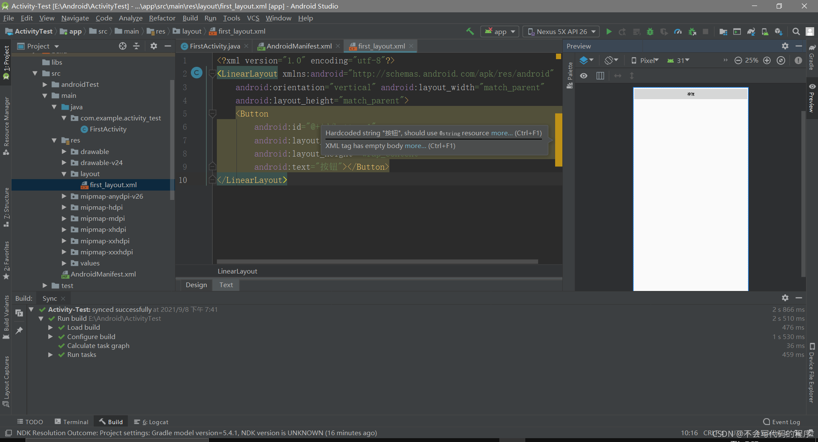The width and height of the screenshot is (818, 442).
Task: Collapse the layout folder in the tree
Action: point(64,174)
